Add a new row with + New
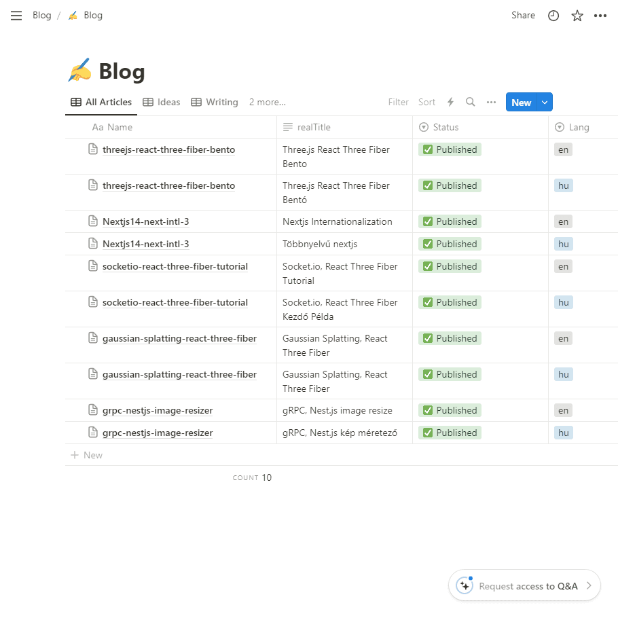 (x=87, y=455)
